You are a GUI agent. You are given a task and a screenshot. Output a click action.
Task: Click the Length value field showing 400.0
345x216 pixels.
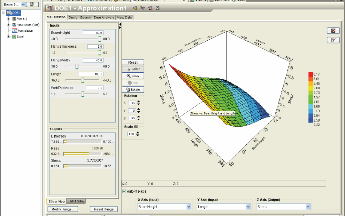click(91, 74)
